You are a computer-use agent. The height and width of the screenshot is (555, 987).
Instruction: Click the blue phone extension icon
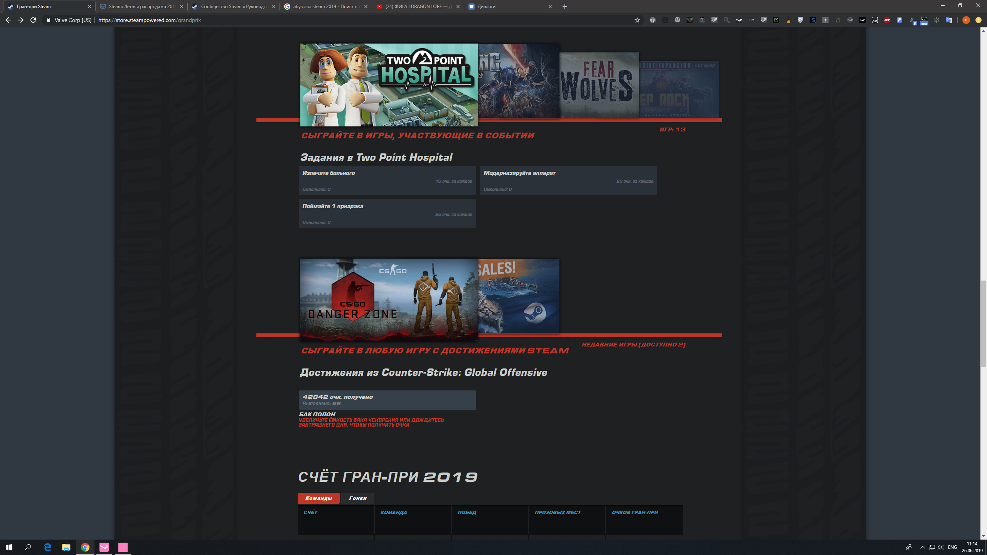click(x=899, y=20)
